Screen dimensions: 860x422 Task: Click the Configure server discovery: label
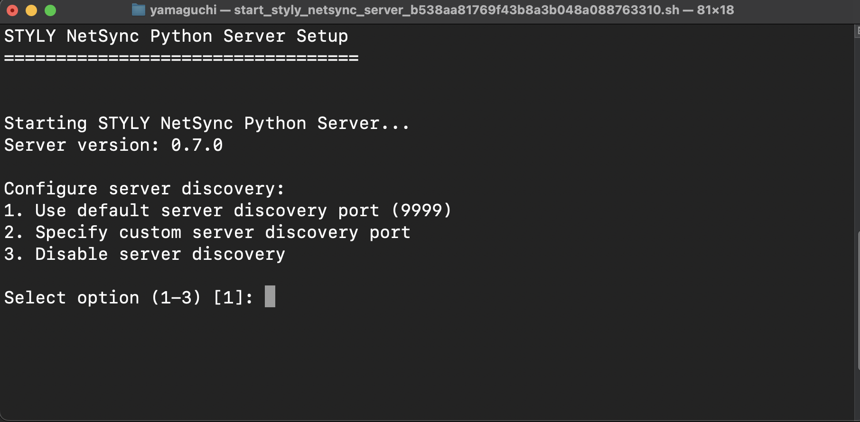click(x=143, y=188)
